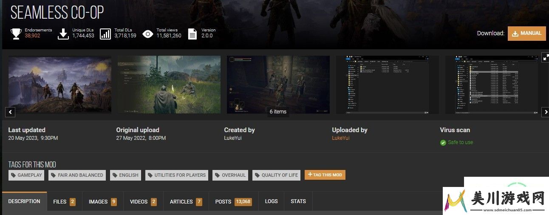Download the mod with the MANUAL button
This screenshot has height=215, width=549.
pyautogui.click(x=526, y=33)
